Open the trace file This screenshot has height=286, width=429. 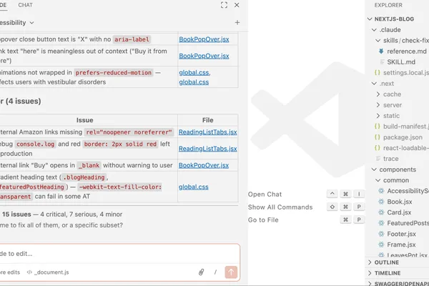point(390,159)
